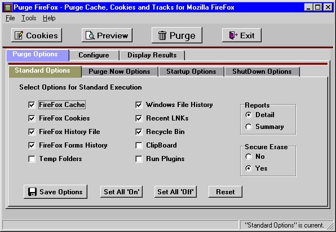This screenshot has width=336, height=232.
Task: Open the Cookies notepad icon button
Action: (x=19, y=35)
